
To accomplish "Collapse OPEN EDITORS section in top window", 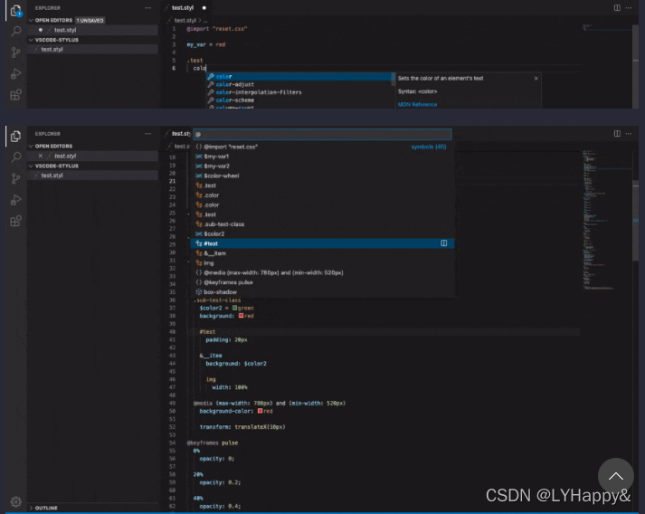I will coord(31,20).
